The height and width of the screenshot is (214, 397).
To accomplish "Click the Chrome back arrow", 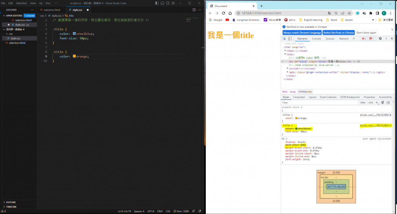I will pos(210,13).
